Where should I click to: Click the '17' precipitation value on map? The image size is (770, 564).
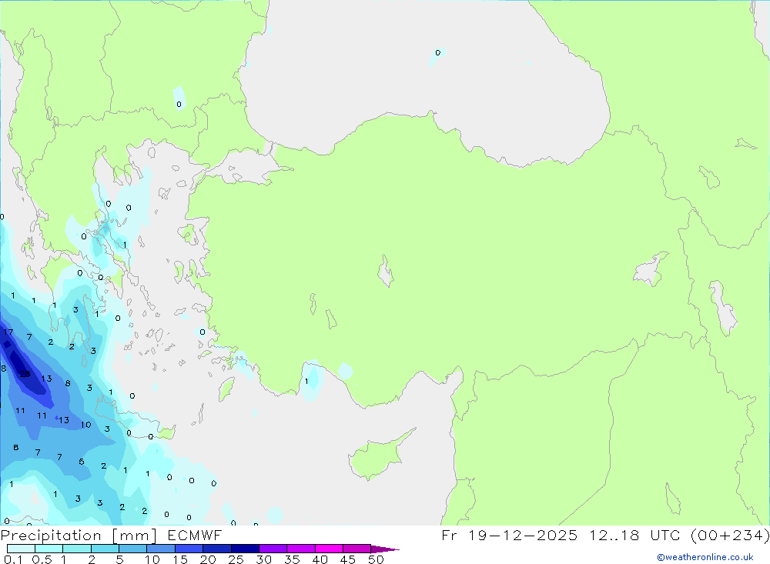pos(8,332)
